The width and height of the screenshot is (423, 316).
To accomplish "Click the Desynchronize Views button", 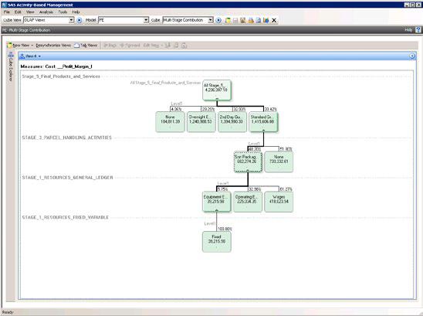I will [53, 46].
